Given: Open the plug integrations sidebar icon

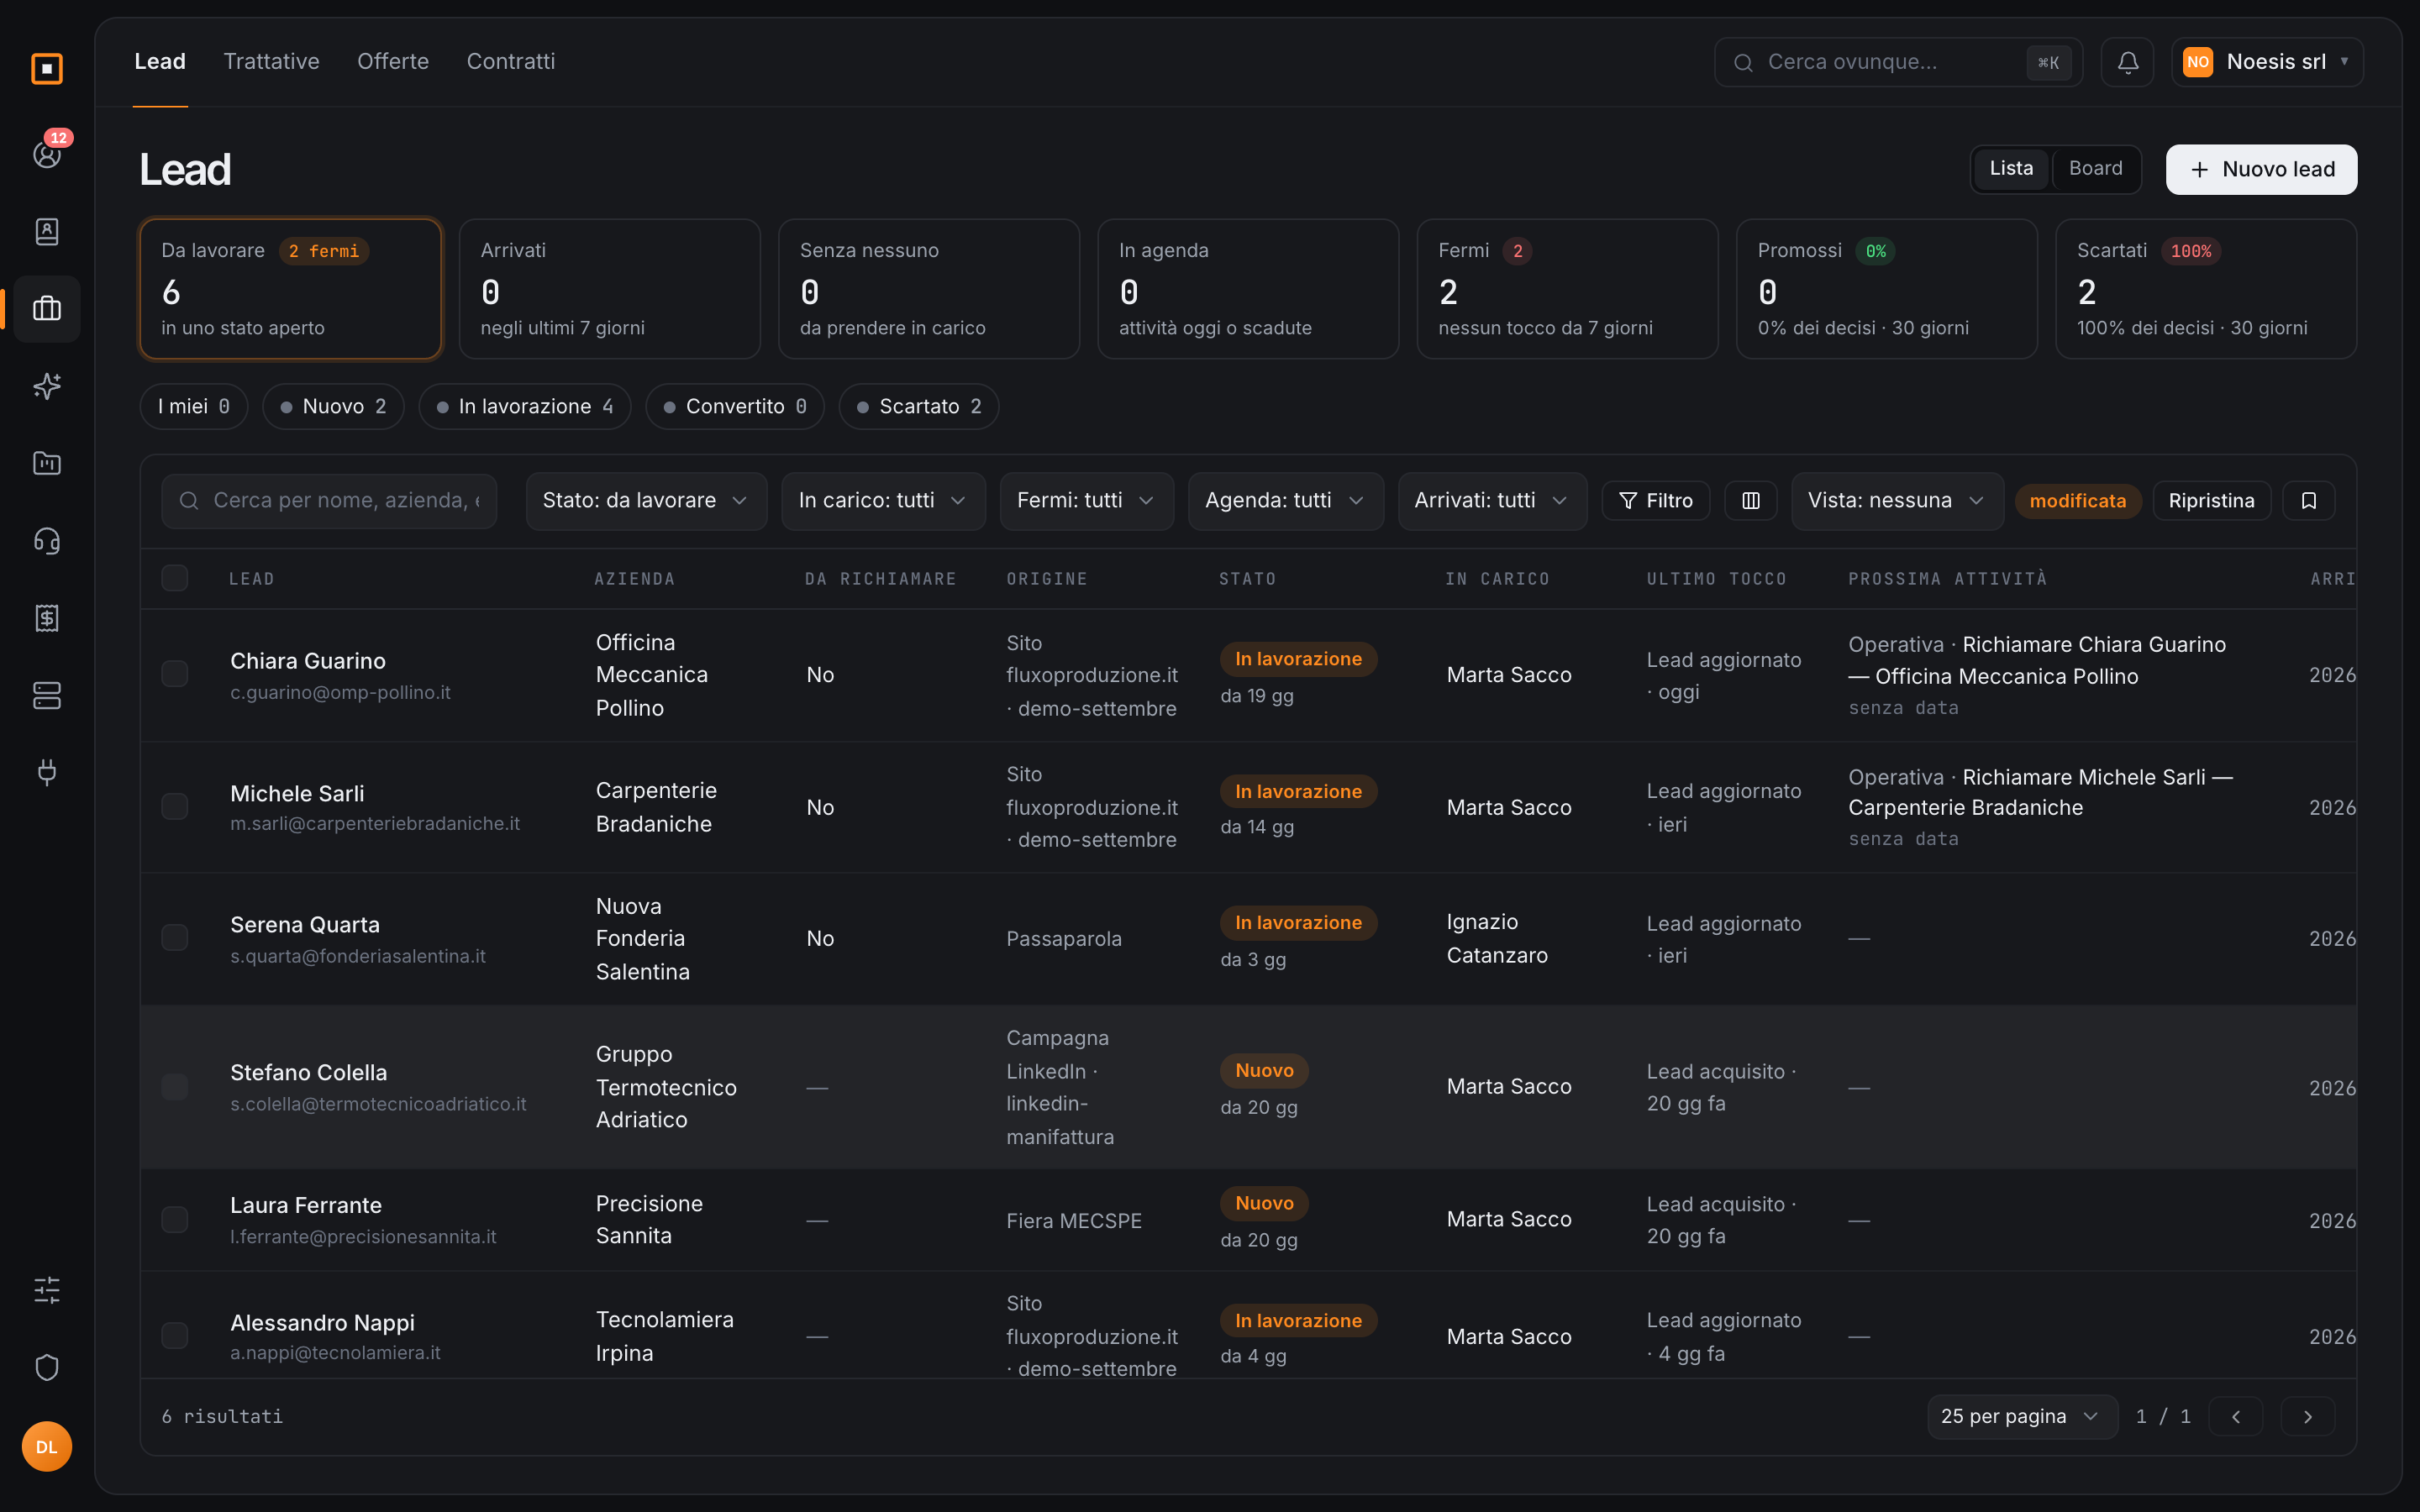Looking at the screenshot, I should point(47,772).
